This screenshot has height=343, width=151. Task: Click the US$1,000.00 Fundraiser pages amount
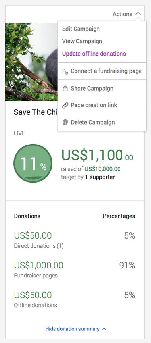tap(39, 265)
